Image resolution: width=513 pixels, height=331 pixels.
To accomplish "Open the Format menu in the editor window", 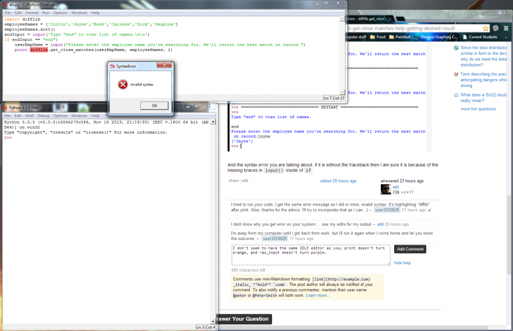I will [x=32, y=12].
